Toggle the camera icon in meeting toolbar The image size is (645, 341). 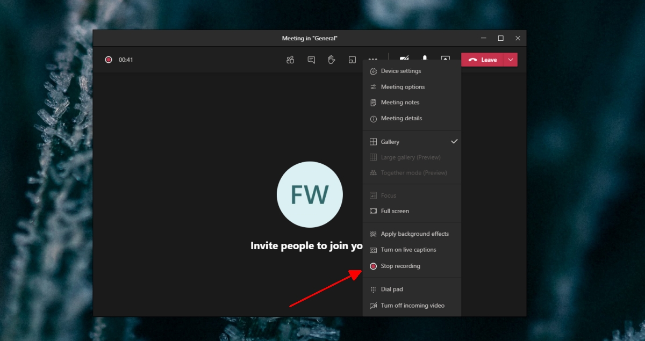point(404,58)
